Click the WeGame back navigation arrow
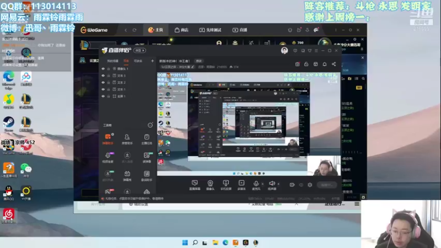Viewport: 441px width, 248px height. click(126, 30)
